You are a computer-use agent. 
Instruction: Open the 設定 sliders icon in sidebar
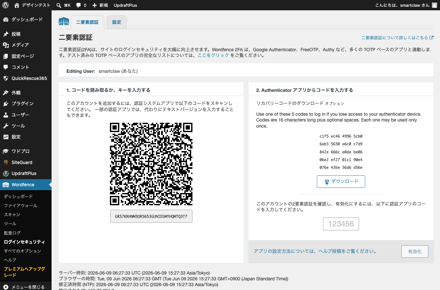(6, 137)
